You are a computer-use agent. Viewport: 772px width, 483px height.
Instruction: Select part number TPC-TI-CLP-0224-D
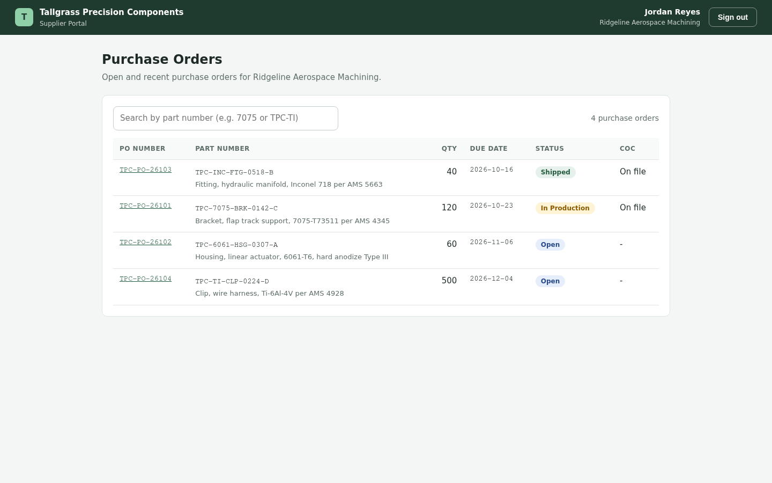(x=232, y=281)
